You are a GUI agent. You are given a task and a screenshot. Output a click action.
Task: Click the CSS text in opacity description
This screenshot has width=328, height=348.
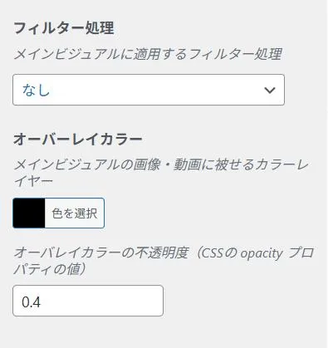[212, 253]
